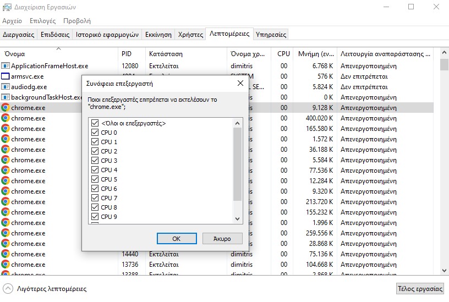Click the process list scroll-down arrow
Viewport: 449px width, 302px height.
coord(445,271)
